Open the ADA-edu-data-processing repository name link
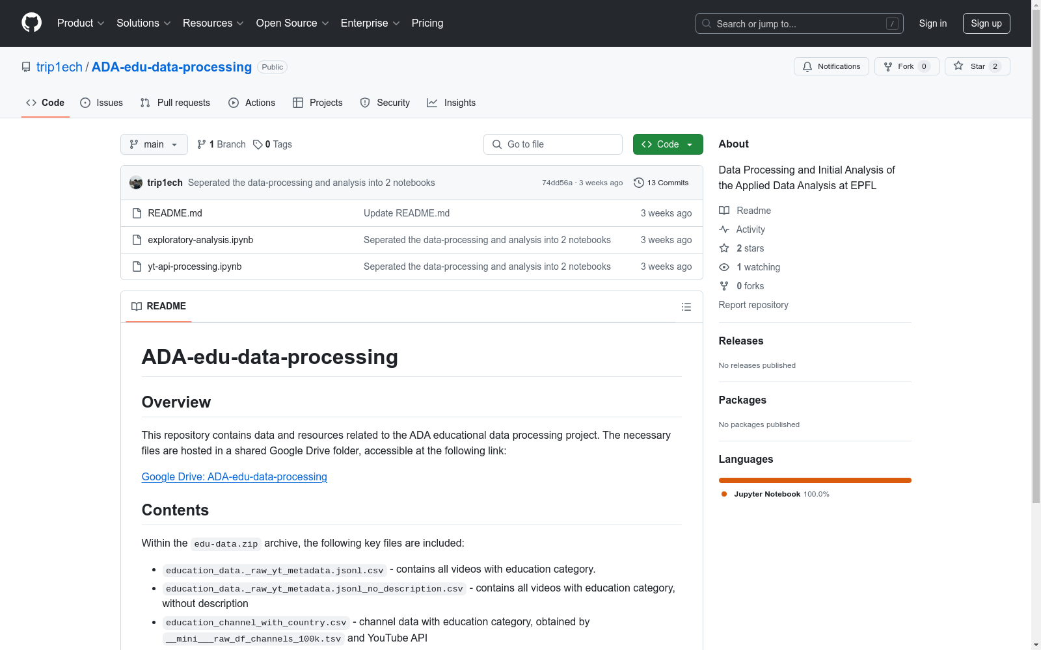This screenshot has width=1041, height=650. [x=172, y=67]
